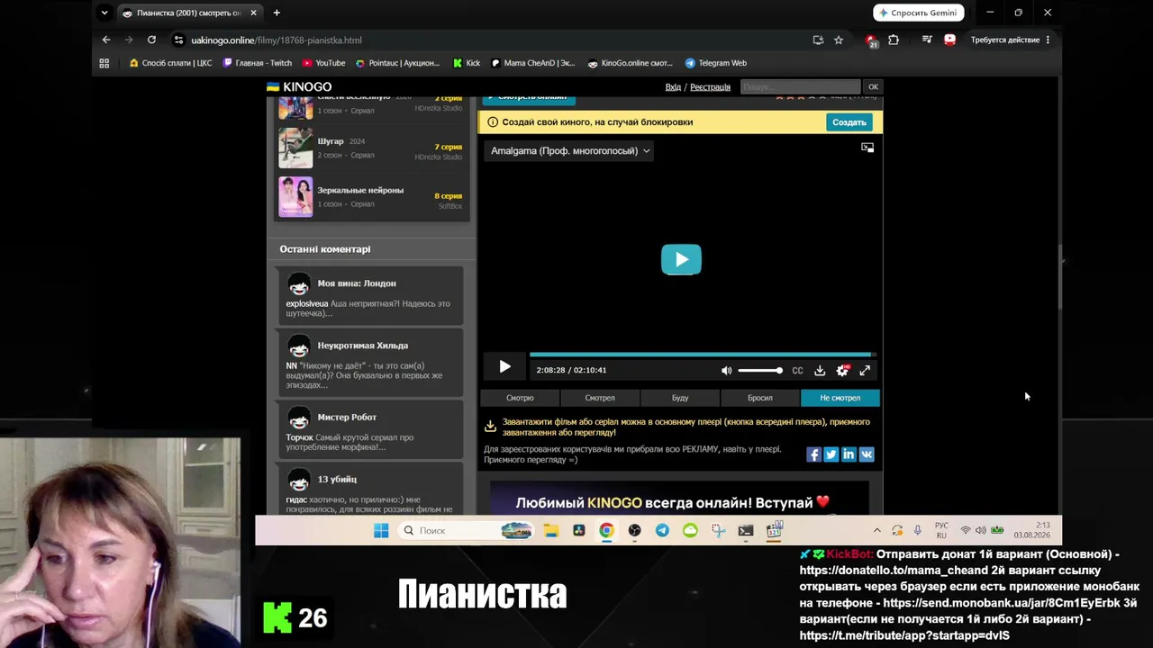Viewport: 1153px width, 648px height.
Task: Select the "Смотрел" watch status tab
Action: point(600,398)
